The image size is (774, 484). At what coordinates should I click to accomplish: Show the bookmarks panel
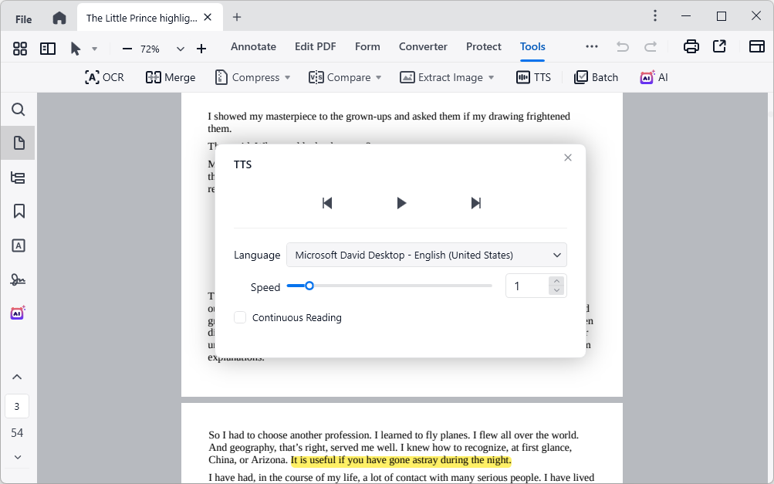point(19,212)
